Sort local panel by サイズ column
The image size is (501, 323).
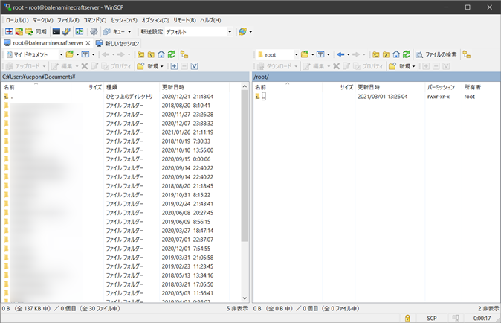[87, 87]
